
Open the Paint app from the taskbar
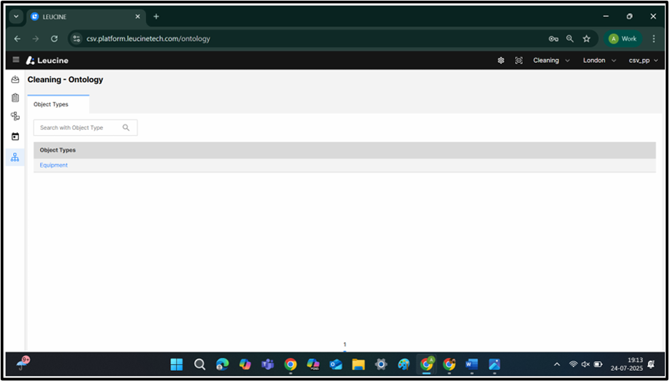403,365
